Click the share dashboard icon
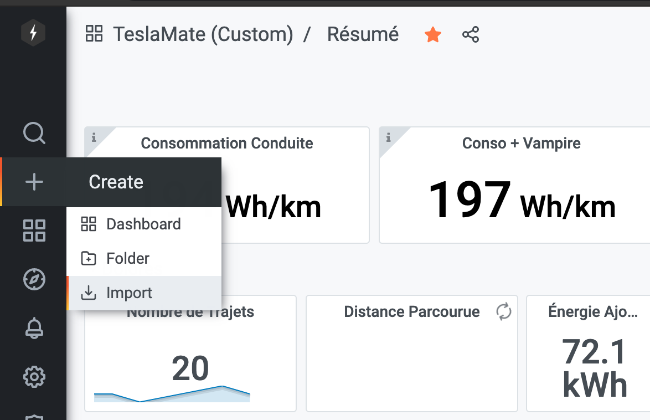Viewport: 650px width, 420px height. 471,34
